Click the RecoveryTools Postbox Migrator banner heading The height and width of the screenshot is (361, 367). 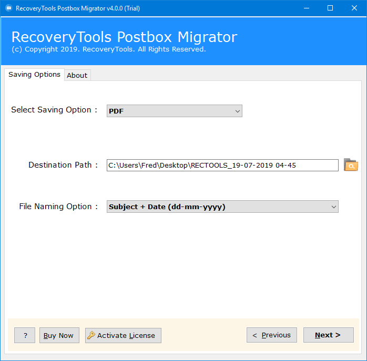tap(125, 37)
